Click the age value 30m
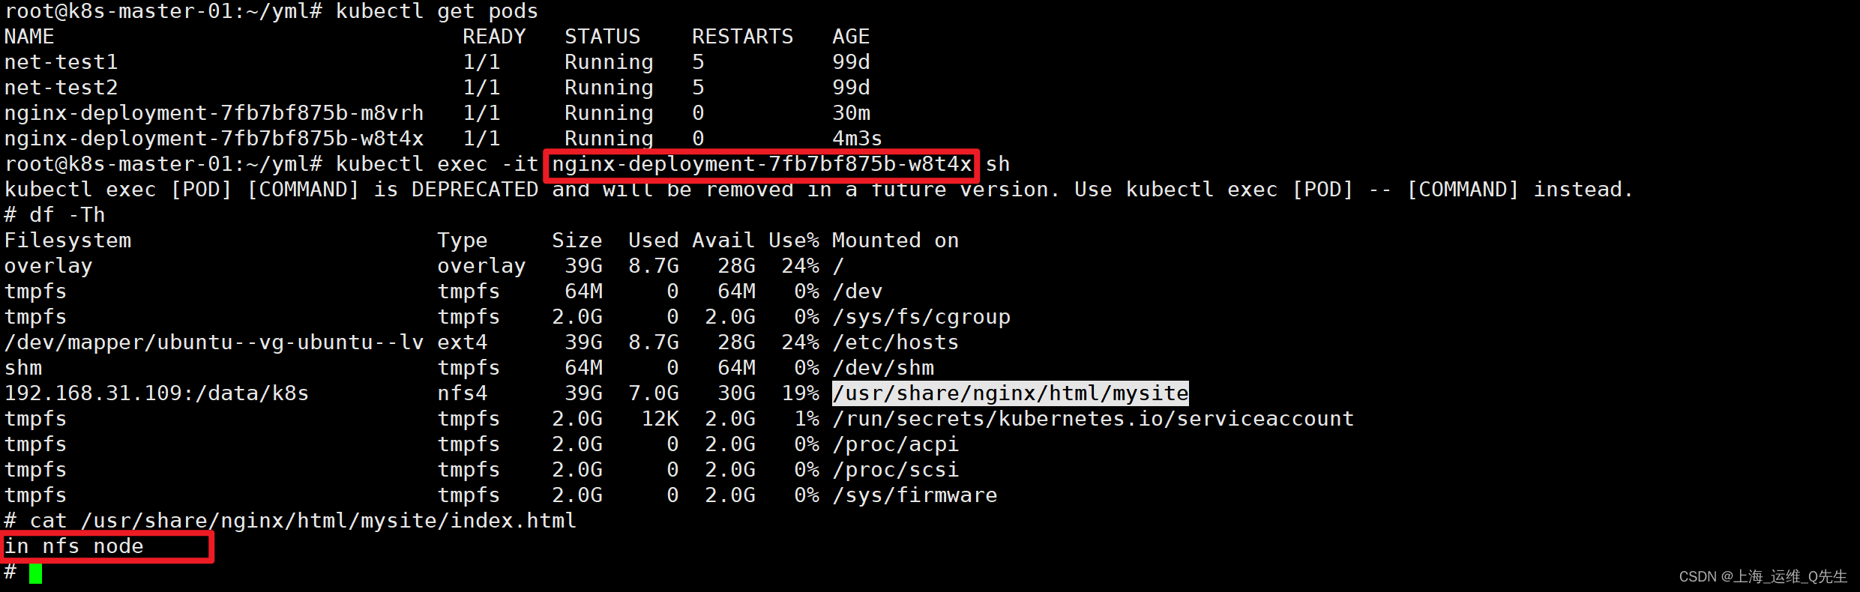1860x592 pixels. pyautogui.click(x=851, y=113)
